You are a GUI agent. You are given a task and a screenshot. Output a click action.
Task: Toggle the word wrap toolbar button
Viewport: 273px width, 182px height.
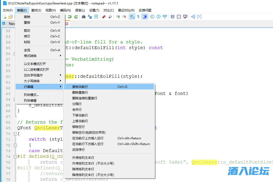(132, 17)
